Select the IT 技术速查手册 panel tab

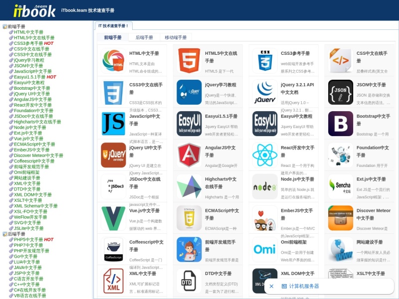pyautogui.click(x=114, y=26)
